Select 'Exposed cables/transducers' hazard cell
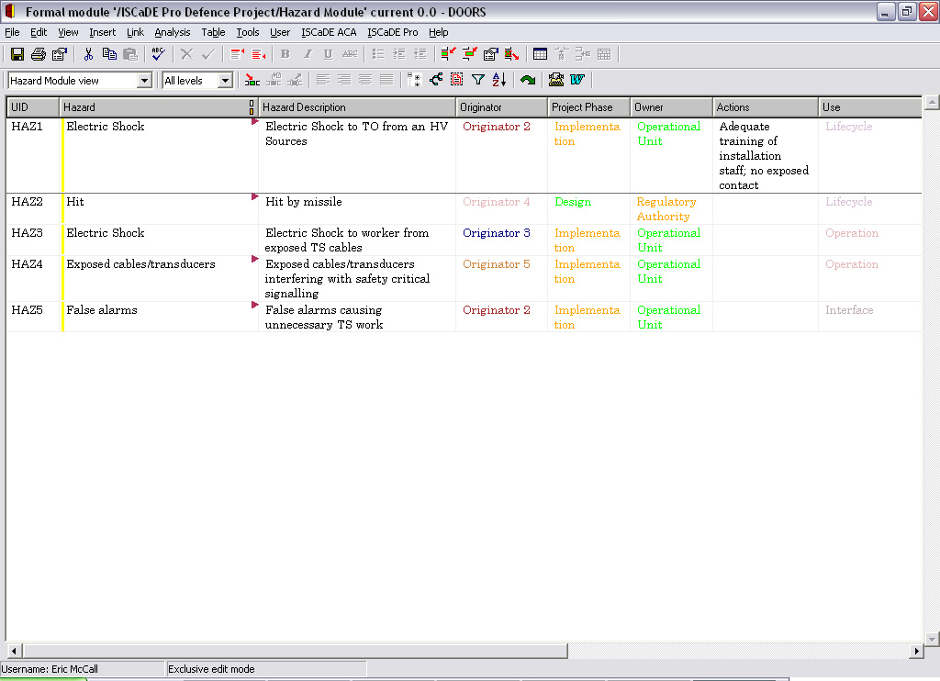The image size is (940, 681). point(159,278)
